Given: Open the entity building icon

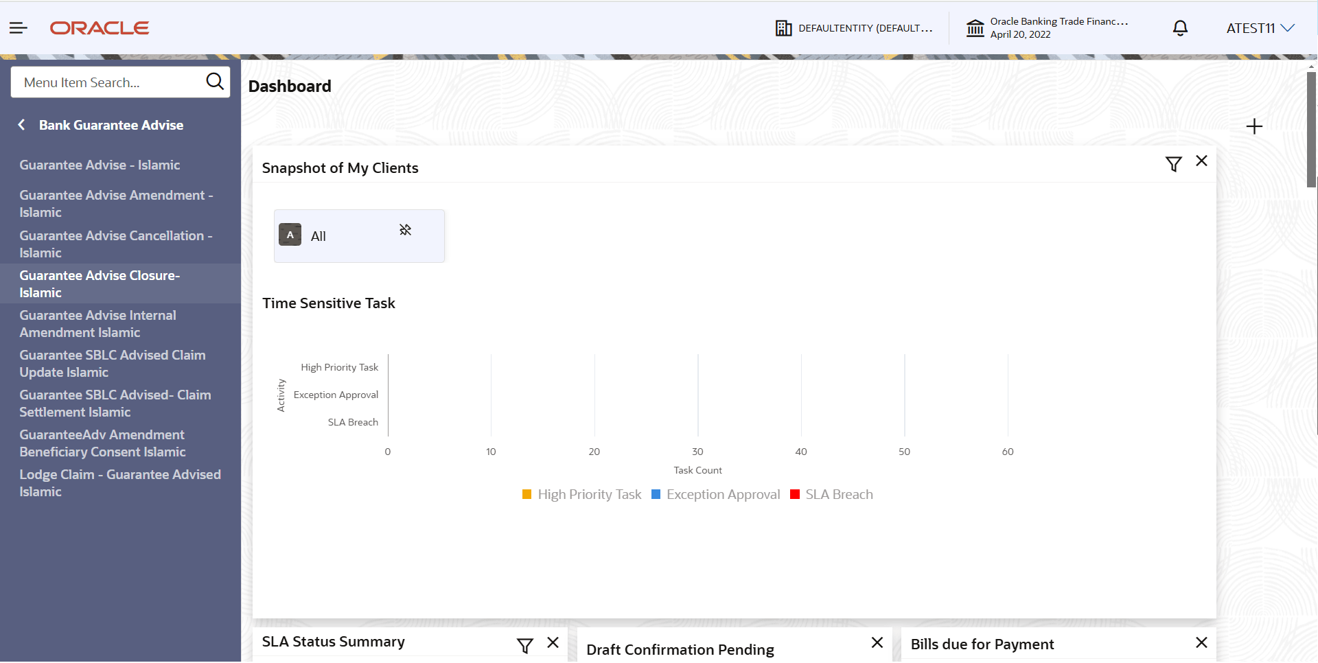Looking at the screenshot, I should [783, 28].
